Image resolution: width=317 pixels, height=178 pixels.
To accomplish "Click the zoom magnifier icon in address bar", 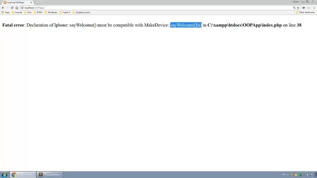I will click(294, 8).
